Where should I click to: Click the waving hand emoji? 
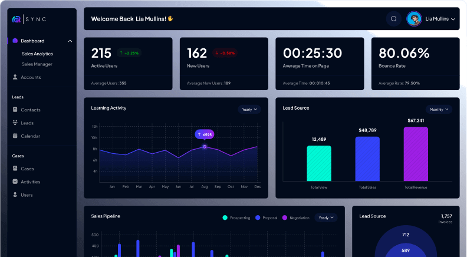click(170, 18)
